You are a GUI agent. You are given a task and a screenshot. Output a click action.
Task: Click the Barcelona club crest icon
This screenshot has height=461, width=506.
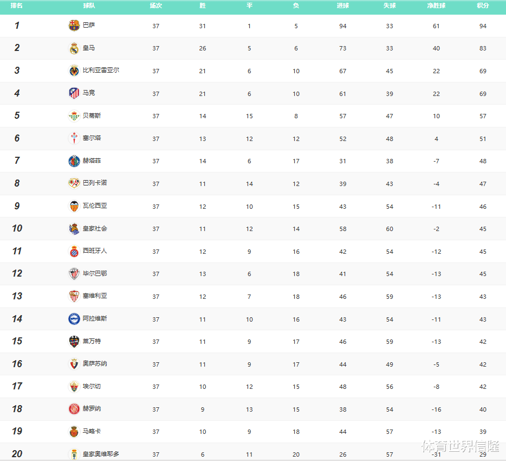click(x=74, y=25)
